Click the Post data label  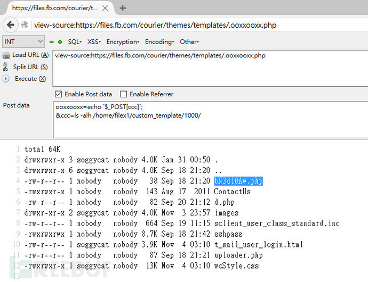(17, 105)
